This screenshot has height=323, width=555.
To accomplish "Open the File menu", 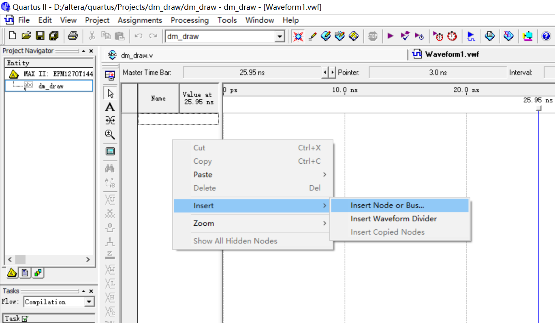I will pyautogui.click(x=24, y=20).
